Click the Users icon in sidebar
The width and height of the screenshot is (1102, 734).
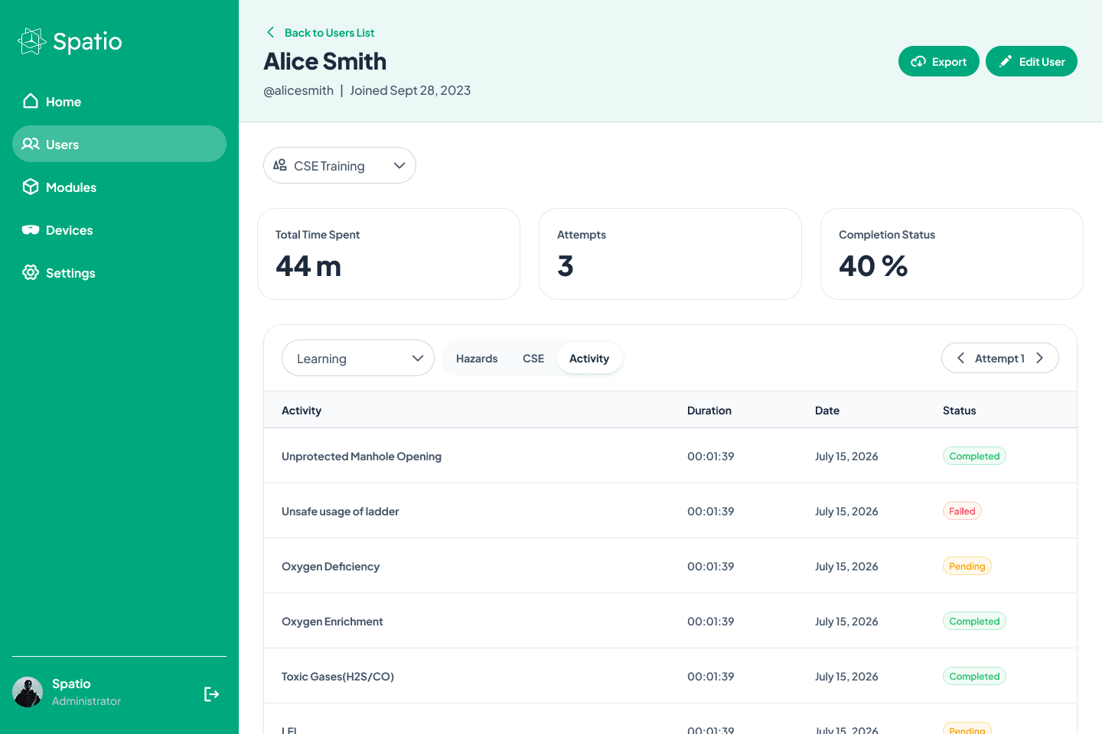click(31, 144)
